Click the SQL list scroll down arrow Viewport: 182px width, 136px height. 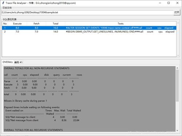point(178,55)
